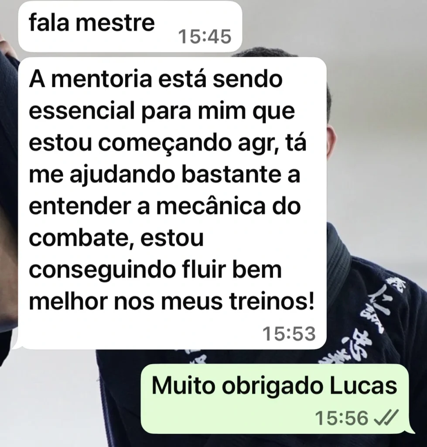Click the 15:56 sent-message timestamp
This screenshot has width=427, height=447.
342,418
